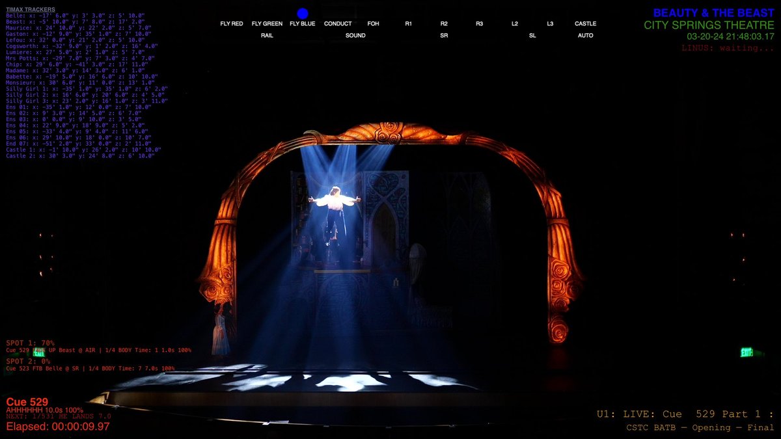Screen dimensions: 781x439
Task: Click the RAIL label in the second row
Action: click(267, 35)
